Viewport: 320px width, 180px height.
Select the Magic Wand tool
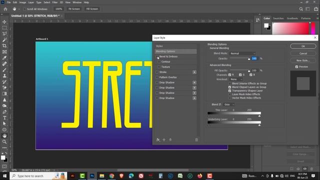click(x=4, y=40)
